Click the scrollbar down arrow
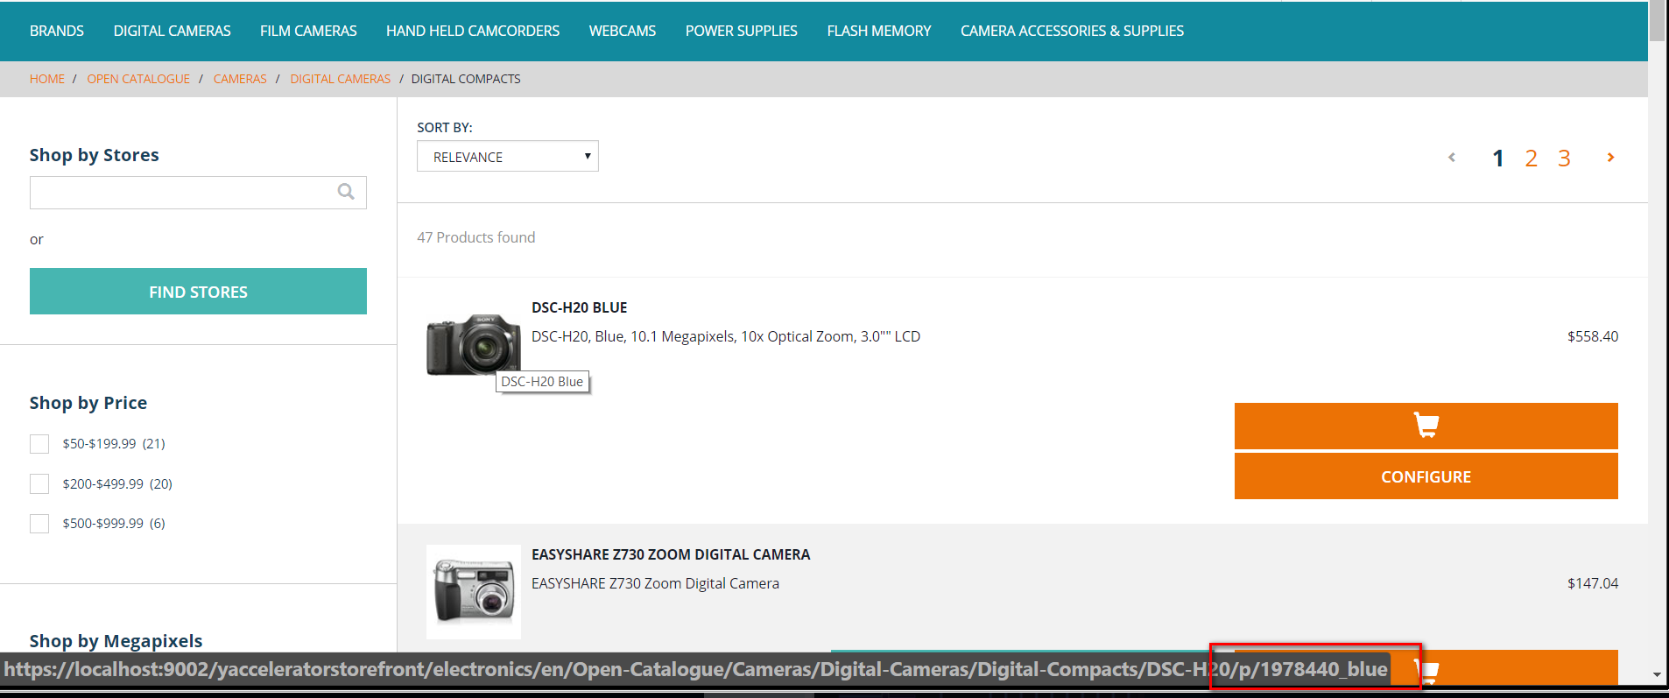This screenshot has height=698, width=1669. click(x=1657, y=674)
